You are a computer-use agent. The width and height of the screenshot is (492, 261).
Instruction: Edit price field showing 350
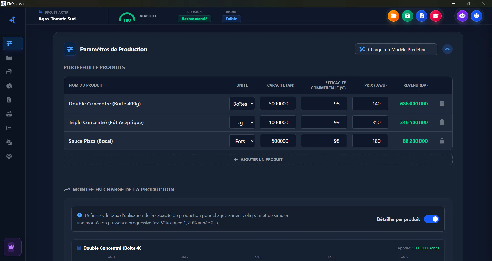pyautogui.click(x=370, y=122)
